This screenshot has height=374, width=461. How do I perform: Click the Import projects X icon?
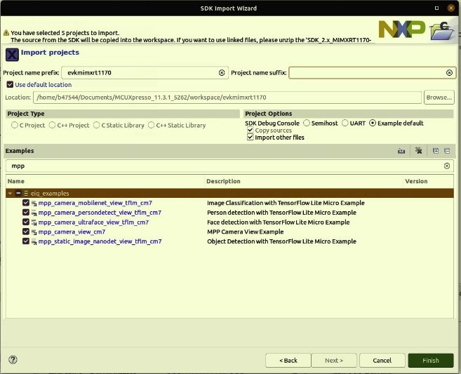(12, 55)
